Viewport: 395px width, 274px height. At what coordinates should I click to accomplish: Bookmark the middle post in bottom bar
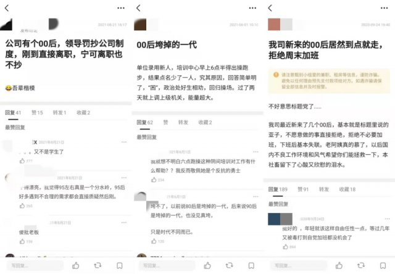pos(251,265)
